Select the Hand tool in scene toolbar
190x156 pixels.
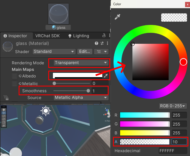(4, 109)
